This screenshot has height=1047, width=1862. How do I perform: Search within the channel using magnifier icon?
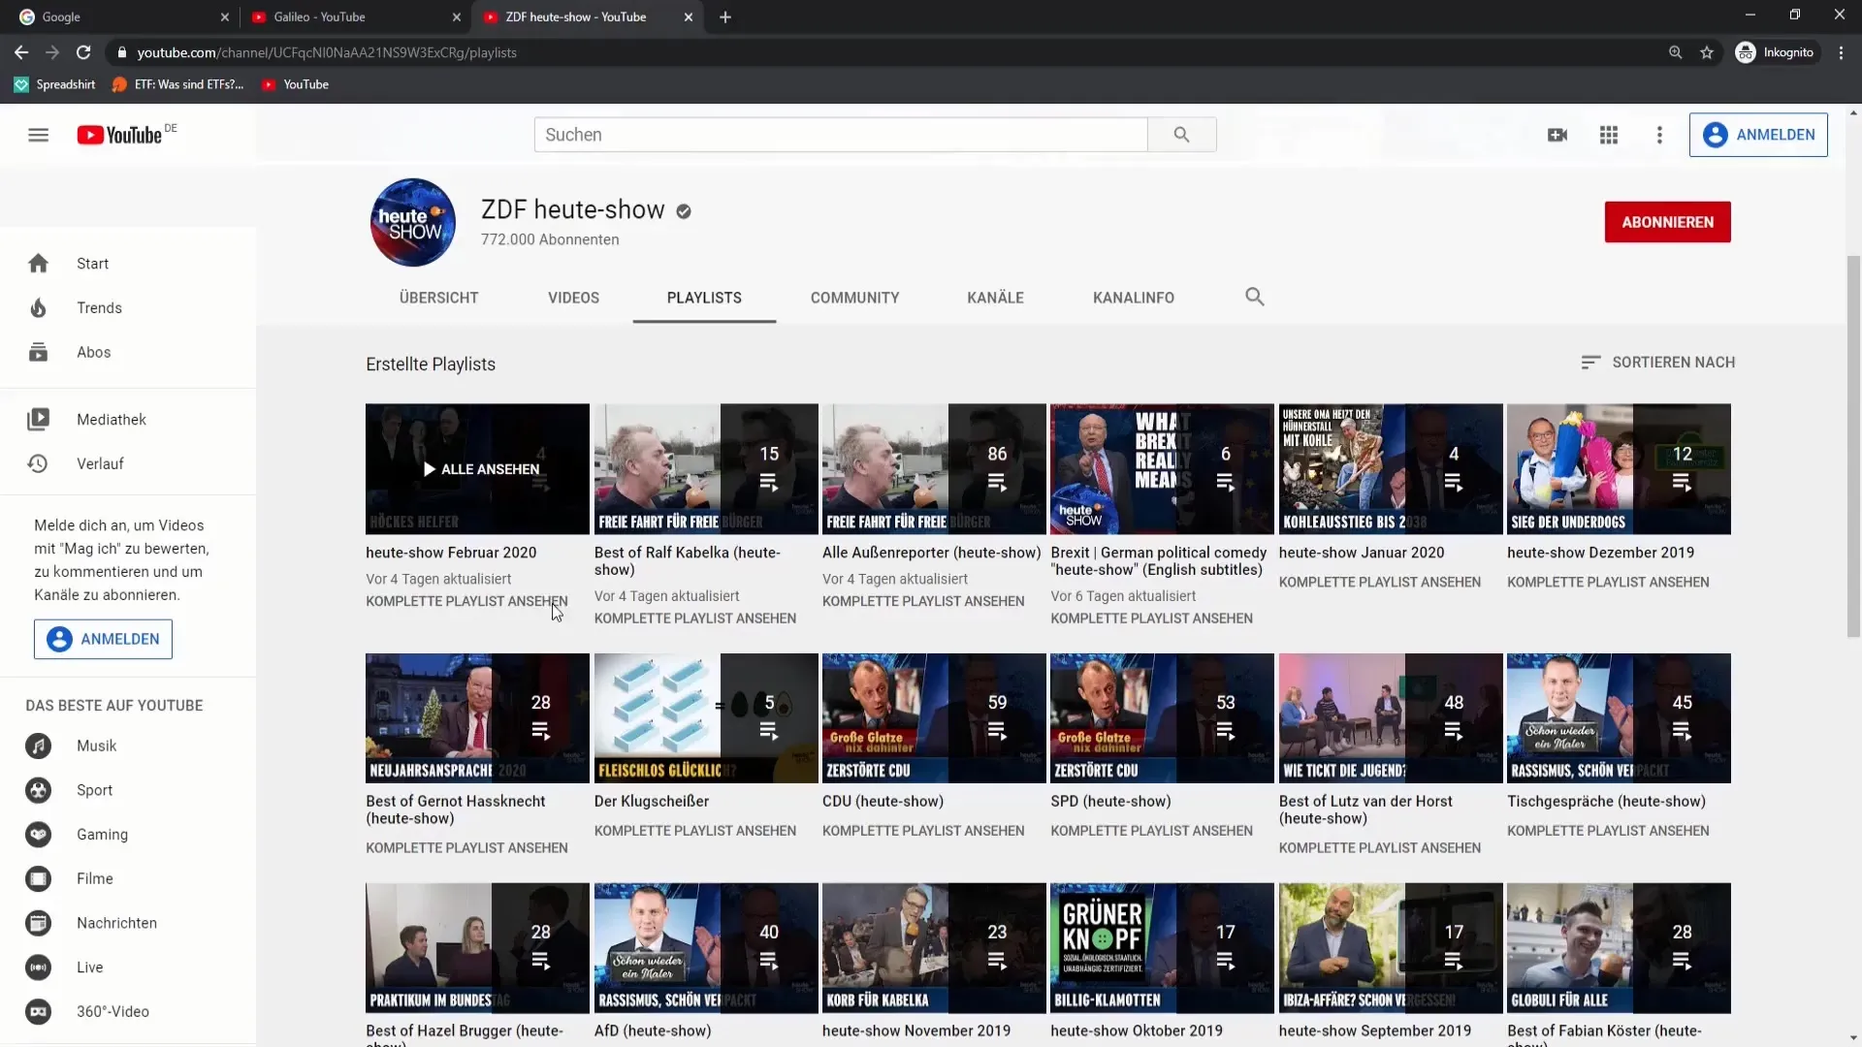[x=1255, y=297]
